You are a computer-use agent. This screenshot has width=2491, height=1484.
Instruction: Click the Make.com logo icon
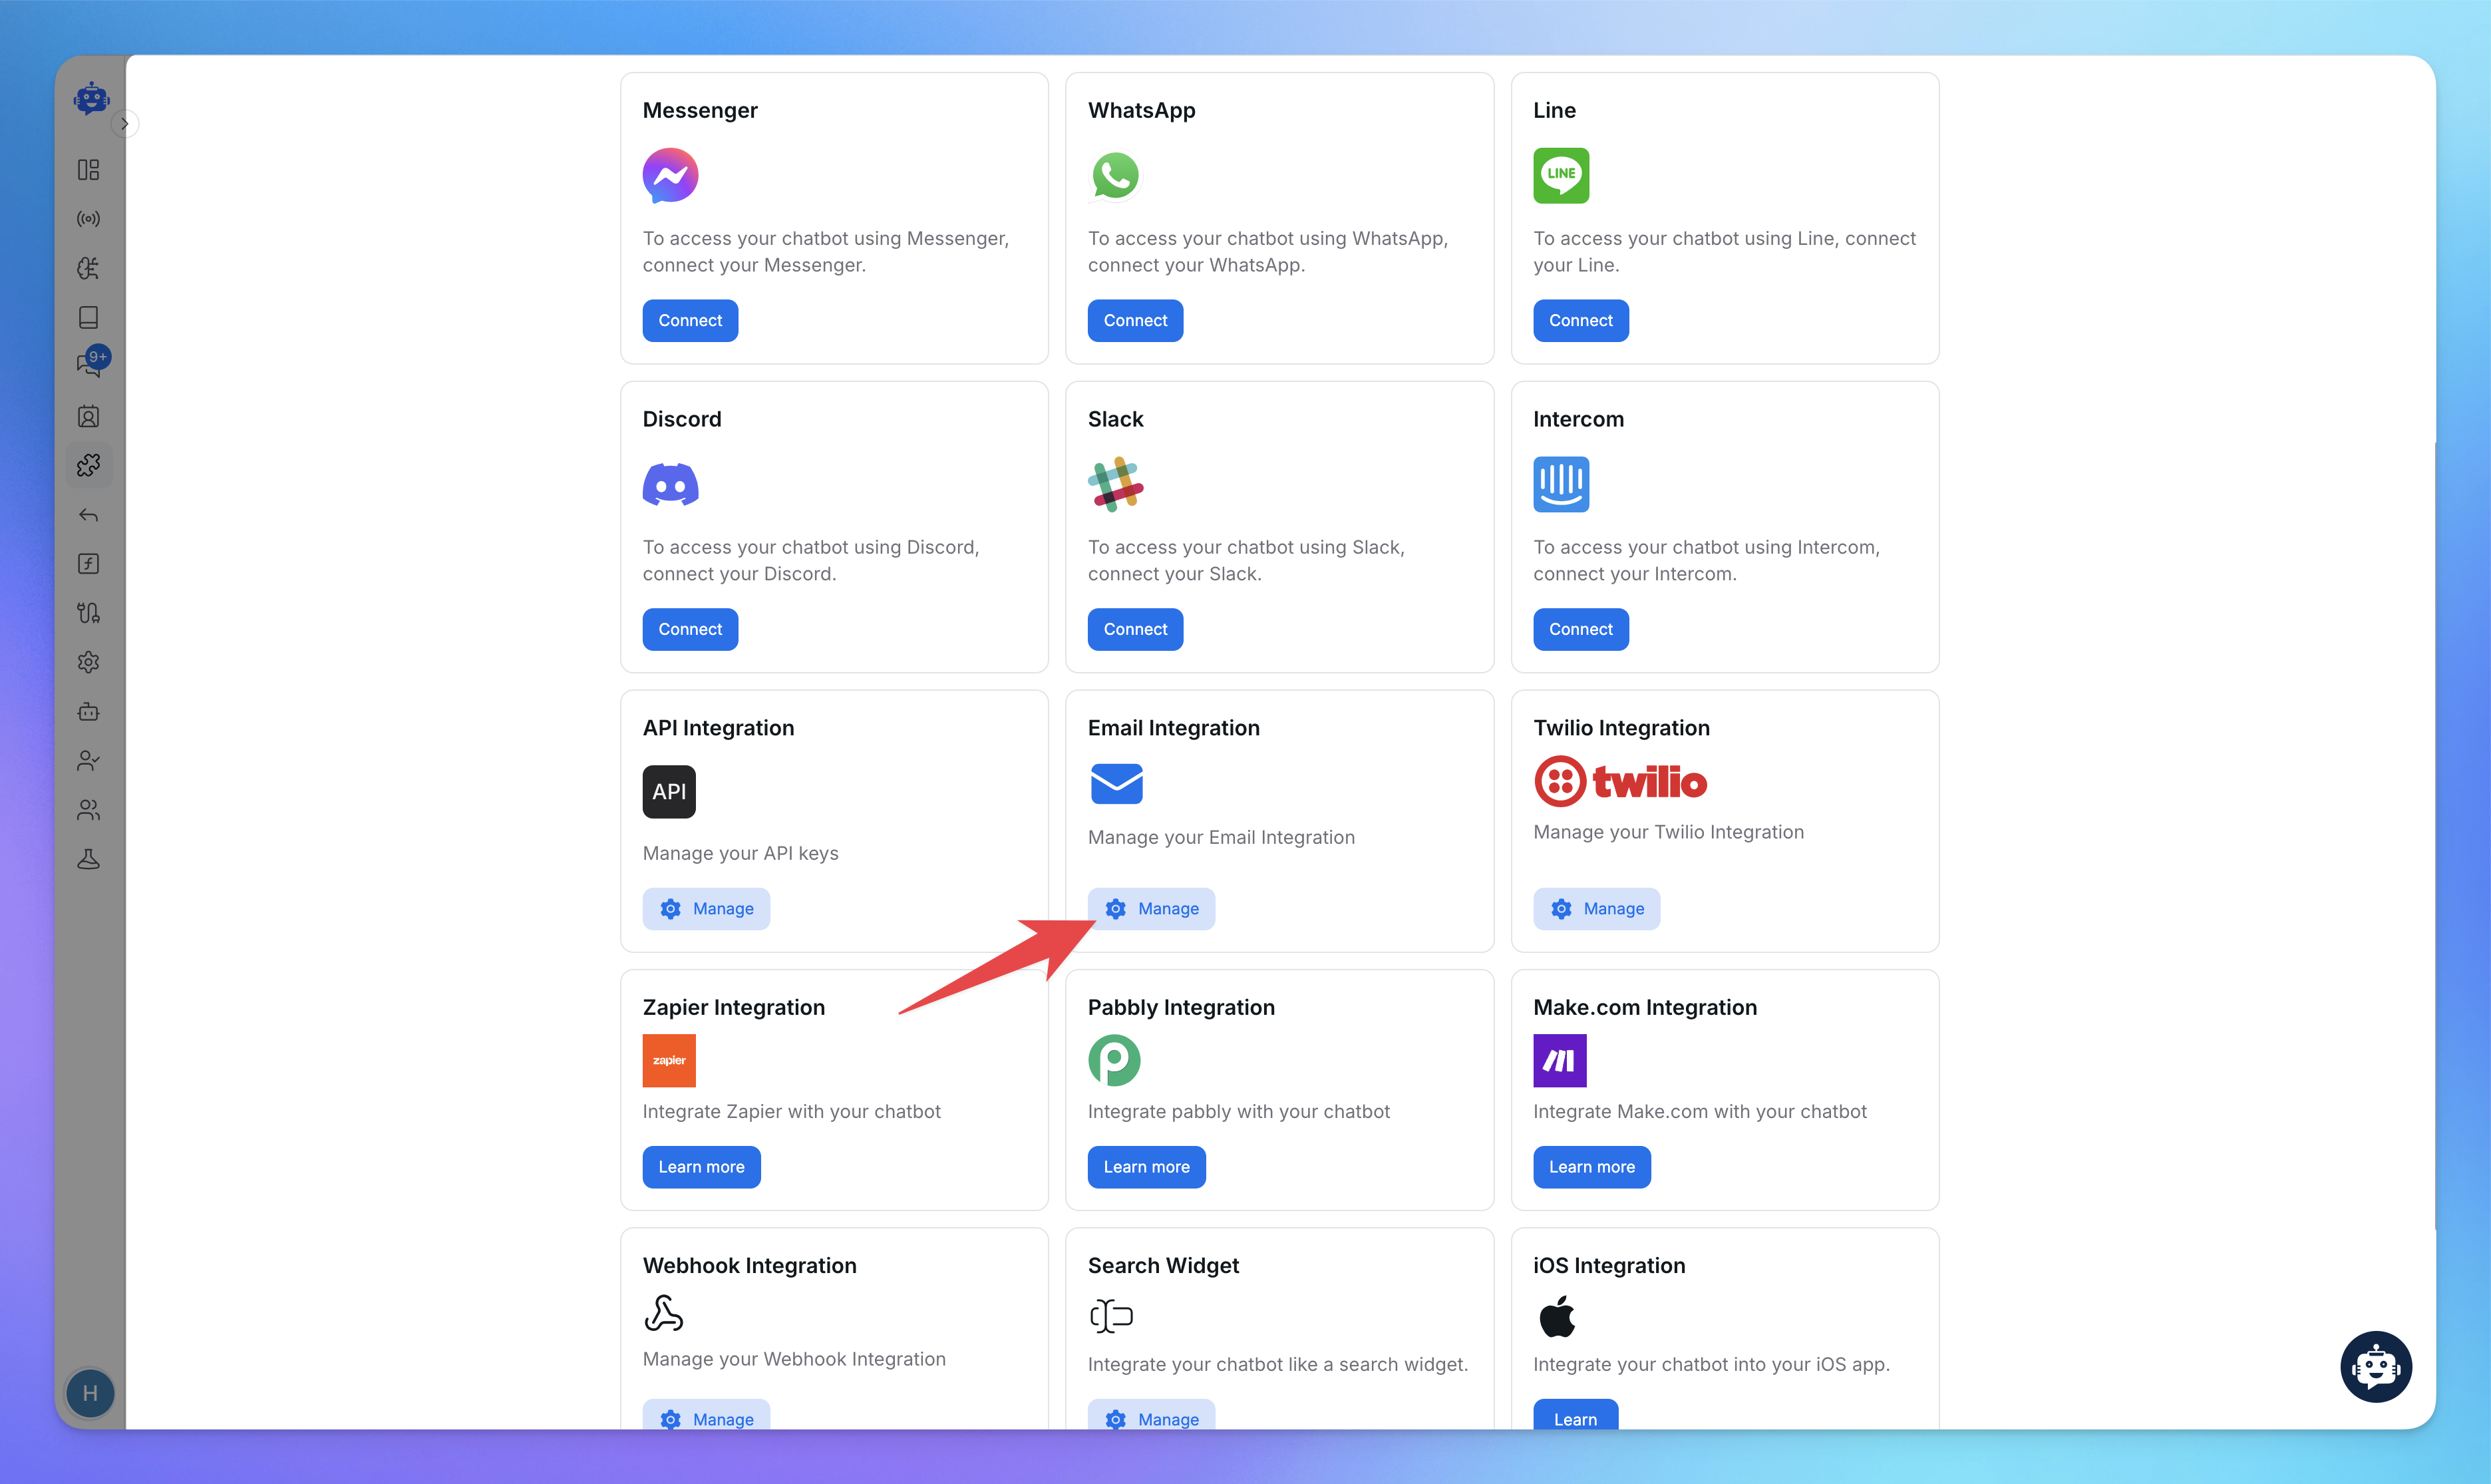coord(1560,1060)
